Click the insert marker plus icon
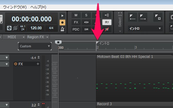Image resolution: width=173 pixels, height=108 pixels. pos(158,17)
